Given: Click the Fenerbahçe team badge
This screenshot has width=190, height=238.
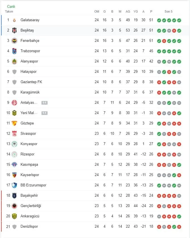Looking at the screenshot, I should click(x=14, y=41).
